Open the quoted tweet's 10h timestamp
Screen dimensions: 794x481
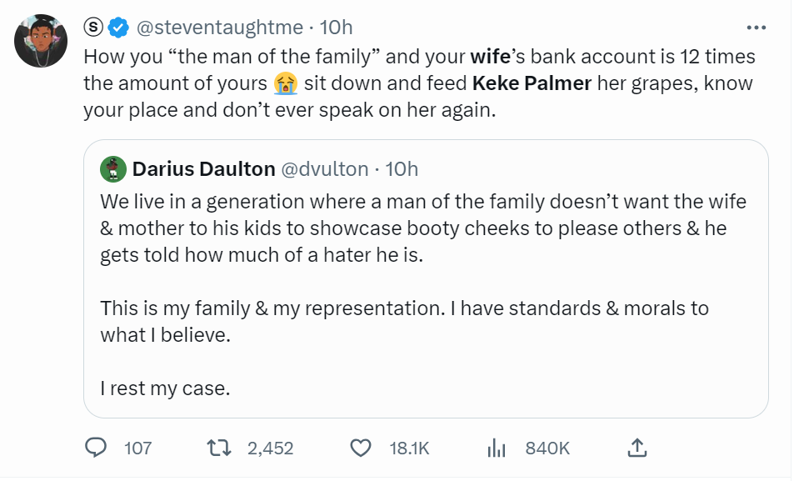402,169
